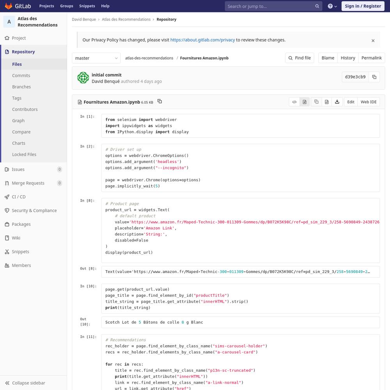Select Tags under Repository
The height and width of the screenshot is (390, 390).
[33, 98]
